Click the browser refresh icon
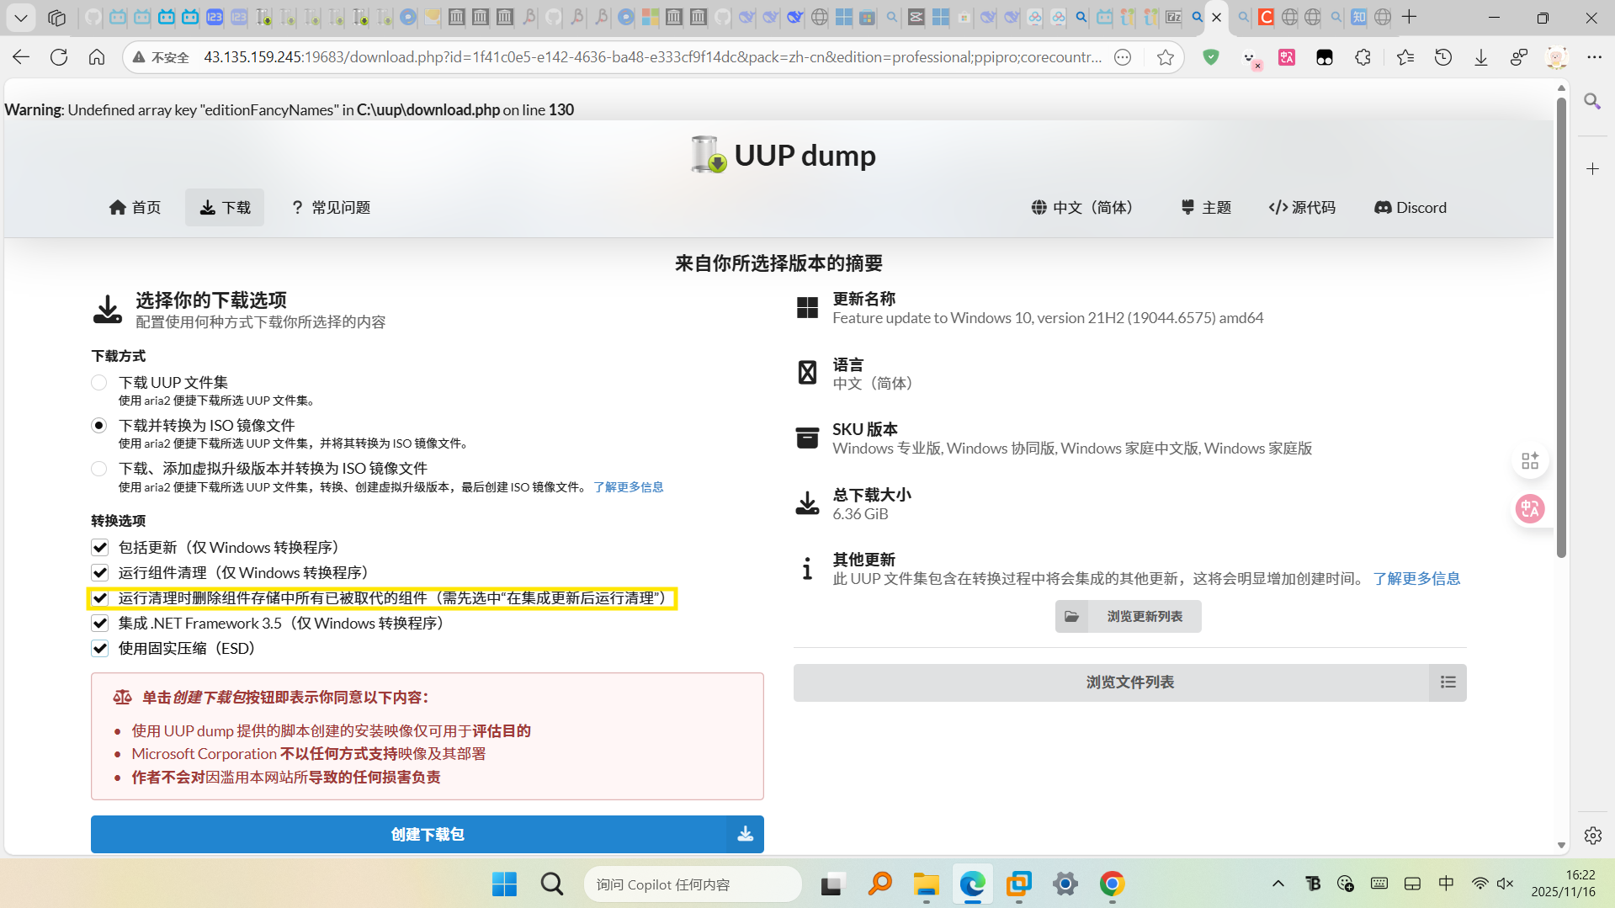Viewport: 1615px width, 908px height. 59,57
